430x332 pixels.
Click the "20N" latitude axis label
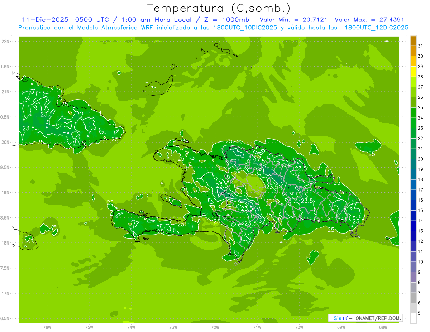[6, 142]
